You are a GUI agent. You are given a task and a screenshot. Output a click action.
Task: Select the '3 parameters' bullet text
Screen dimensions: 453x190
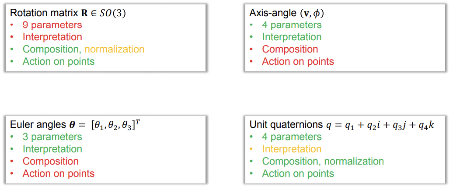pos(52,137)
